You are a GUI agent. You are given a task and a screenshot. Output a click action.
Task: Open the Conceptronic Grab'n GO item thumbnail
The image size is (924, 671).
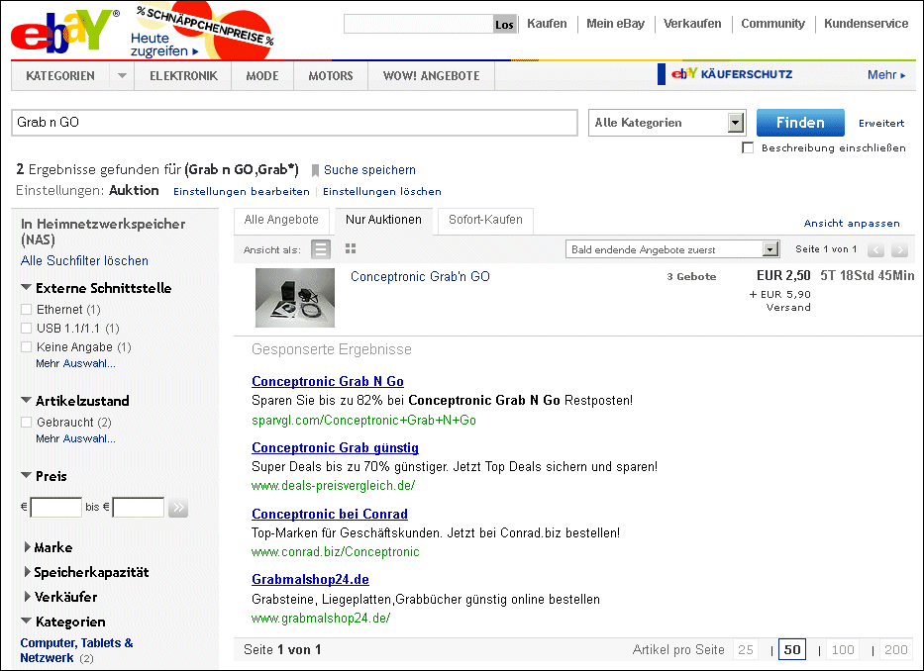(x=295, y=298)
